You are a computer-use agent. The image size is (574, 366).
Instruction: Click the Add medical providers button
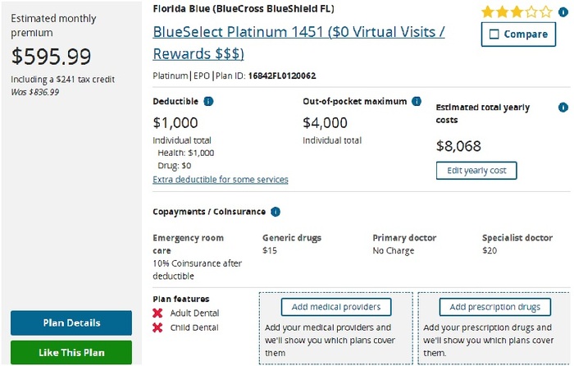(336, 307)
